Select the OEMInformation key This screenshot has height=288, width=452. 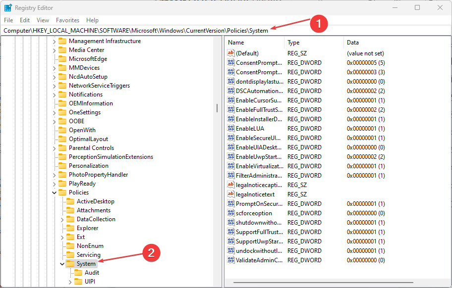91,103
